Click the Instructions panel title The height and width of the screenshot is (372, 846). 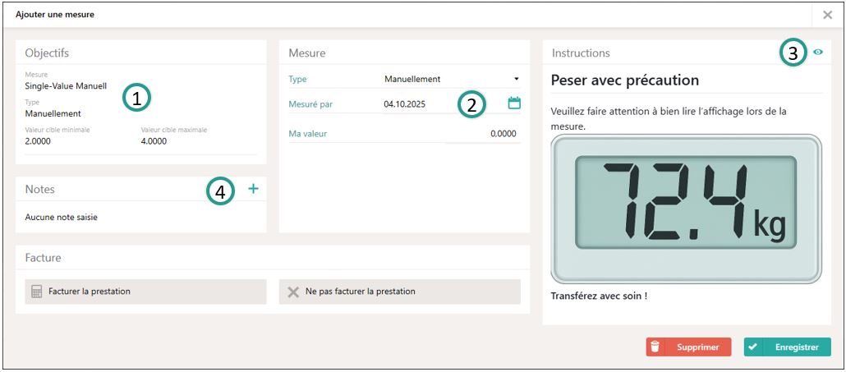pos(581,53)
